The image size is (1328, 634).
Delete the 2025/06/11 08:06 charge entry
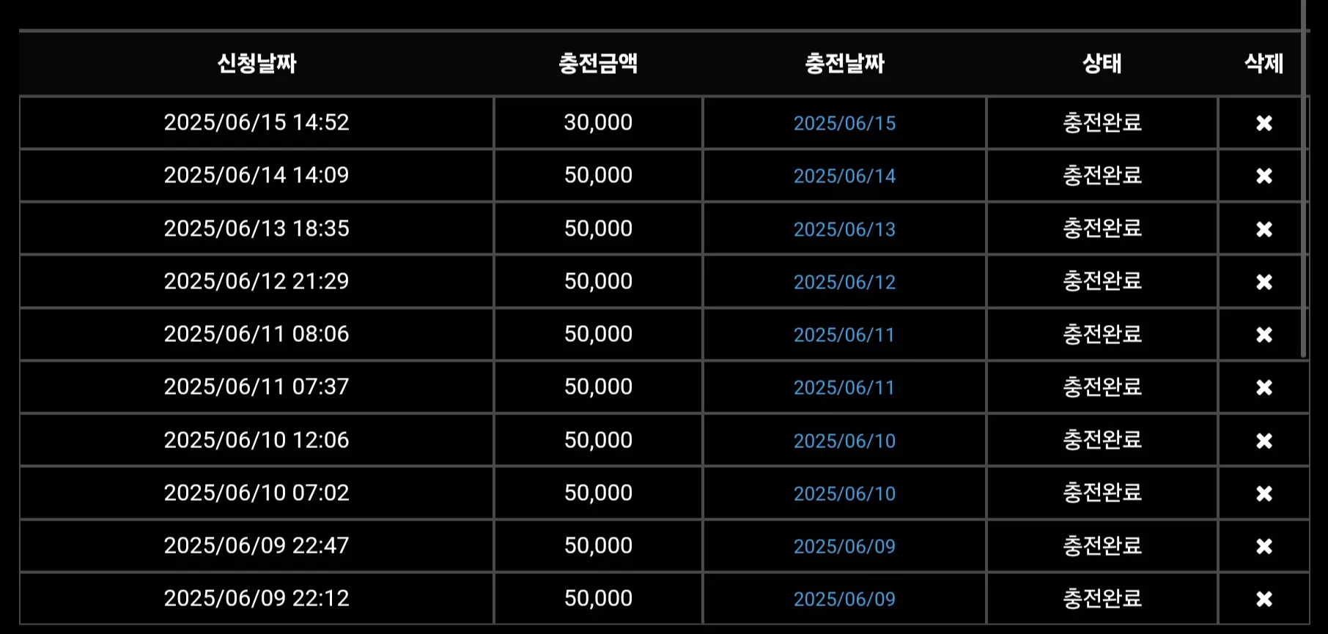[x=1264, y=335]
